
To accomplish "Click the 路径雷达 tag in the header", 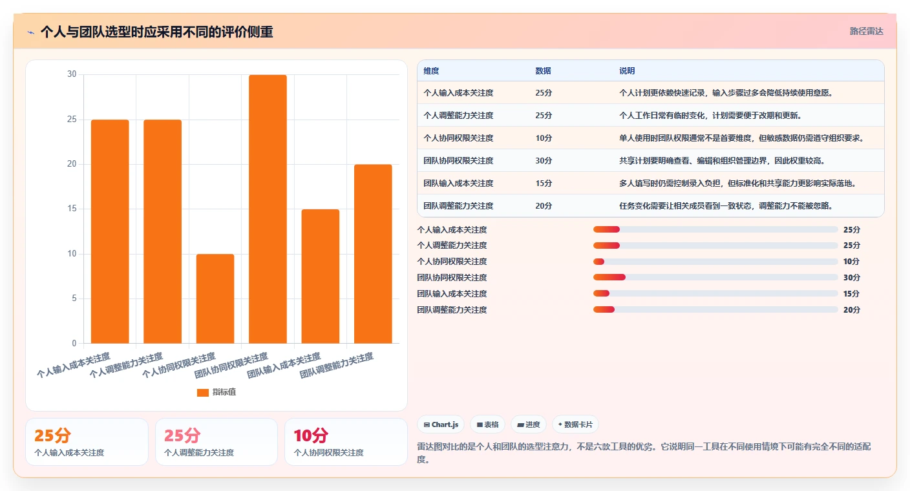I will (866, 31).
